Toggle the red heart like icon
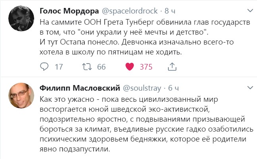This screenshot has width=257, height=159. click(x=129, y=67)
